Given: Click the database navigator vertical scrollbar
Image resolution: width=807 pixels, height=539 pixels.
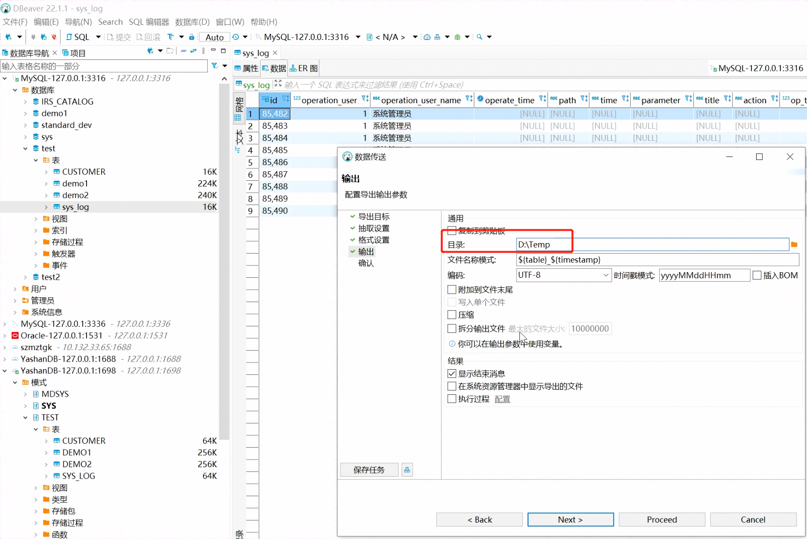Looking at the screenshot, I should point(224,261).
